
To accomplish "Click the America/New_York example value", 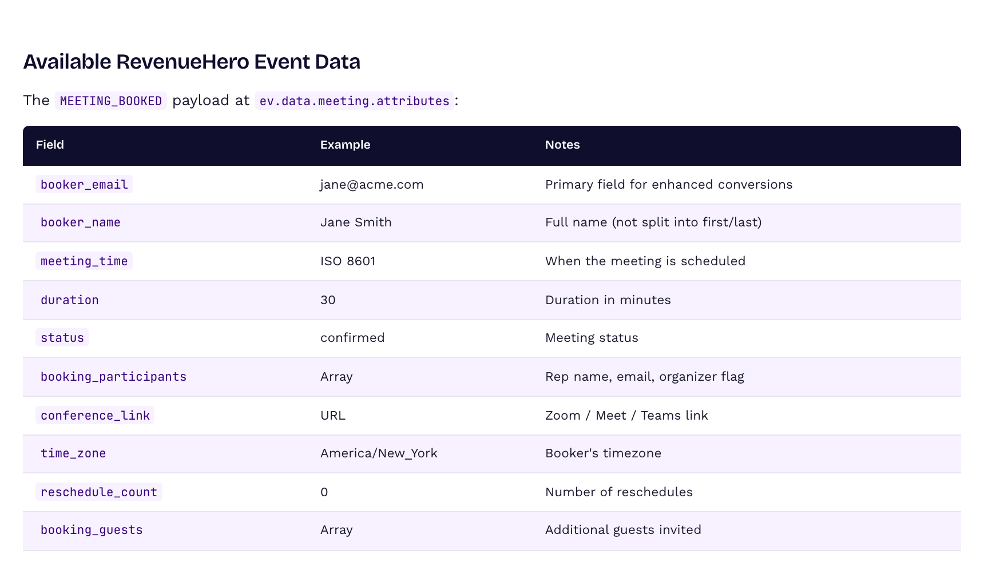I will [x=379, y=453].
